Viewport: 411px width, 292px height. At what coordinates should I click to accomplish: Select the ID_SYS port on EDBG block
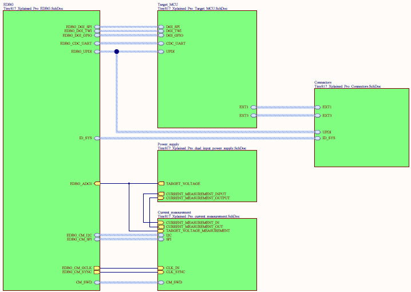[97, 138]
